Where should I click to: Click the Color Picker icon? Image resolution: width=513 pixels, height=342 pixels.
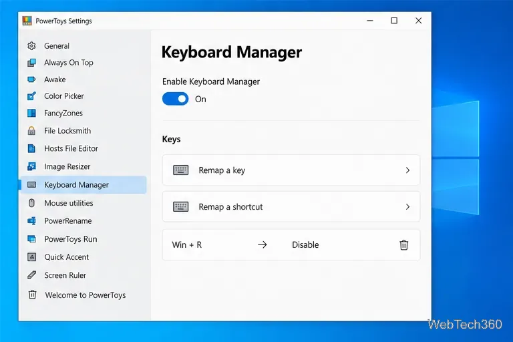pos(31,96)
